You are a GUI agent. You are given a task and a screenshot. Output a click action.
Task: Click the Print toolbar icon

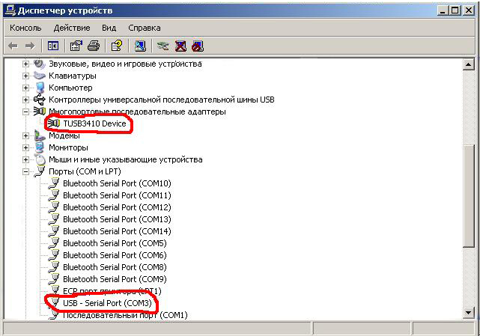pyautogui.click(x=94, y=46)
